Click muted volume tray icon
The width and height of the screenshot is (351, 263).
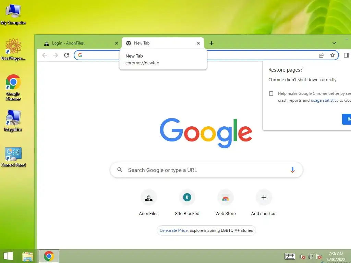pos(302,256)
